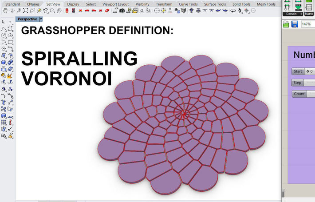The height and width of the screenshot is (202, 315).
Task: Select the Visibility tab
Action: click(x=142, y=4)
